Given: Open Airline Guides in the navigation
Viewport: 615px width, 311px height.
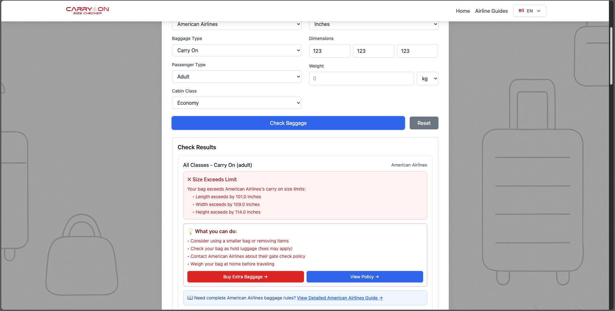Looking at the screenshot, I should pos(491,11).
